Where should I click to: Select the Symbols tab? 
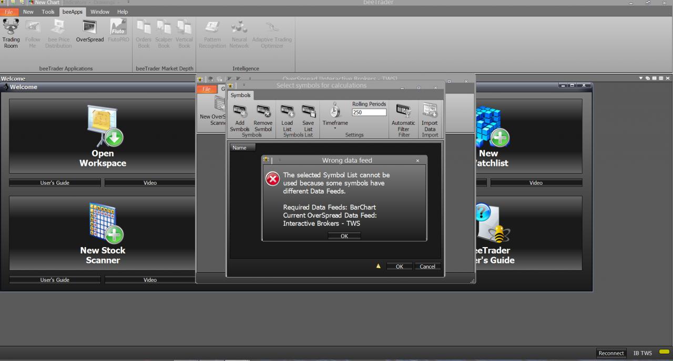click(x=241, y=95)
